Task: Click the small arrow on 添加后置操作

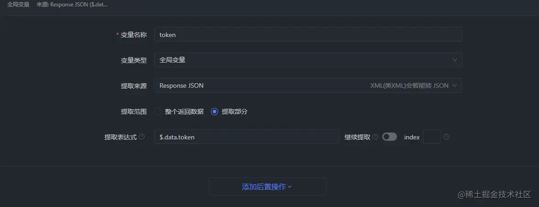Action: pyautogui.click(x=290, y=187)
